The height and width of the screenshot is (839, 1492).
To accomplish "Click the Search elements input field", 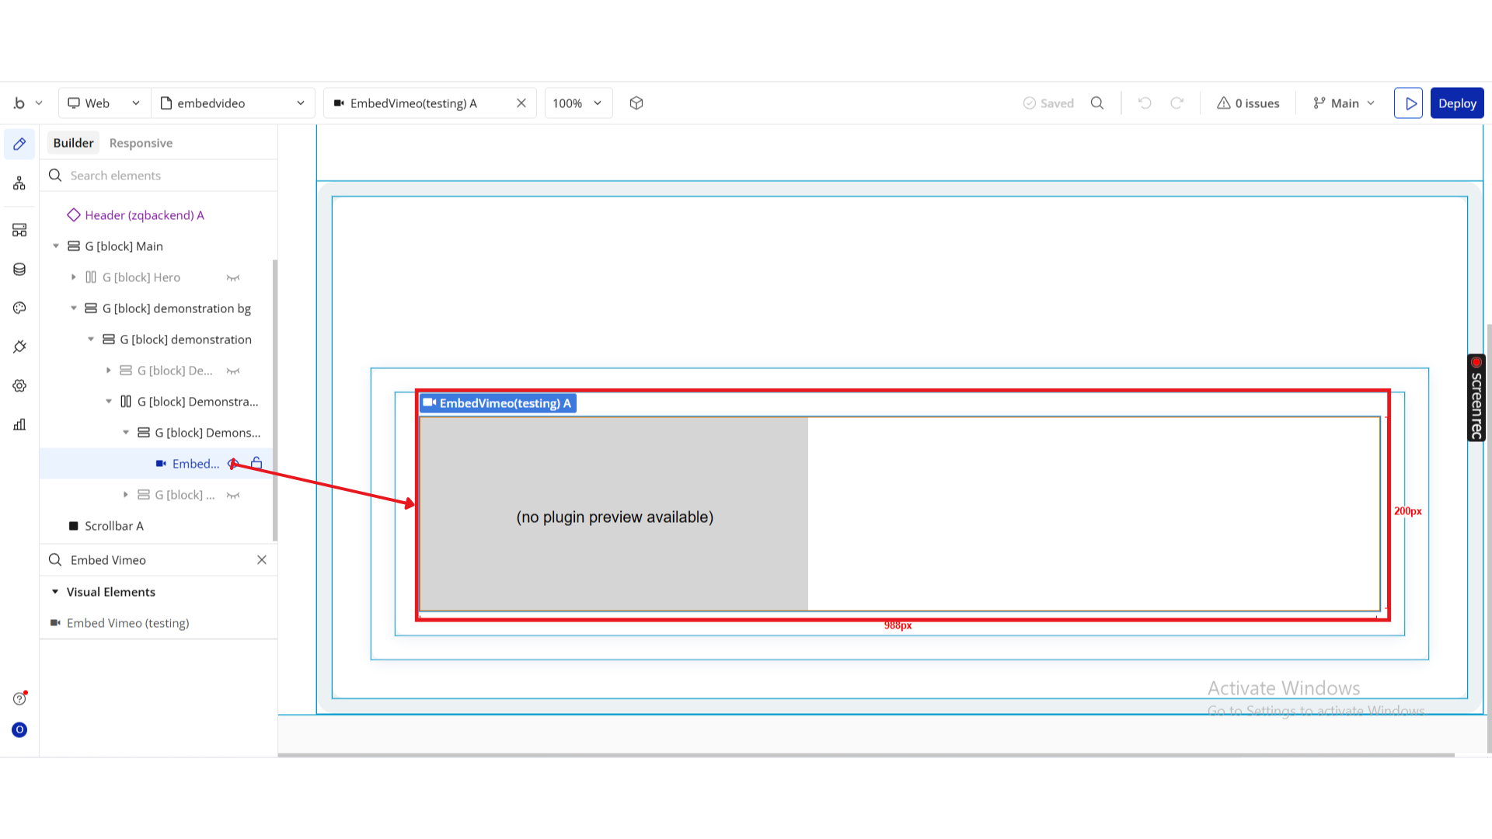I will click(163, 176).
